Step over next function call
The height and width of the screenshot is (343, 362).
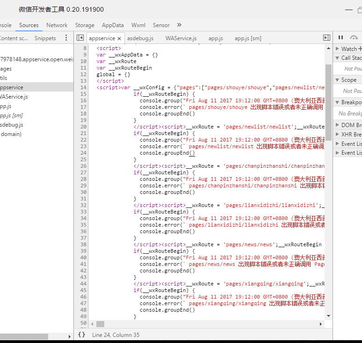(354, 37)
